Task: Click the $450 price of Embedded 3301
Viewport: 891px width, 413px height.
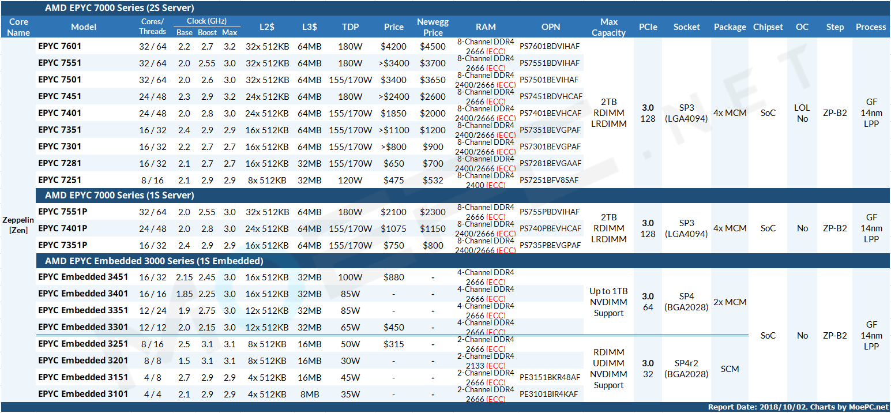Action: click(394, 328)
